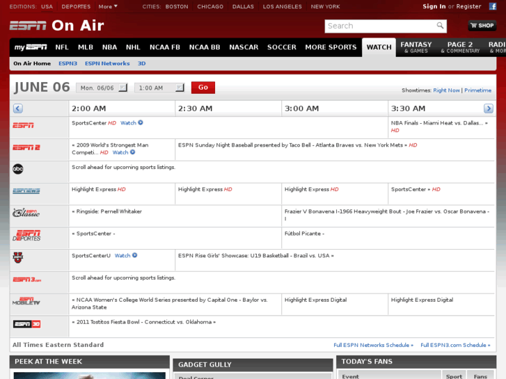Click the ESPN Deportes channel logo
This screenshot has width=506, height=379.
tap(27, 235)
